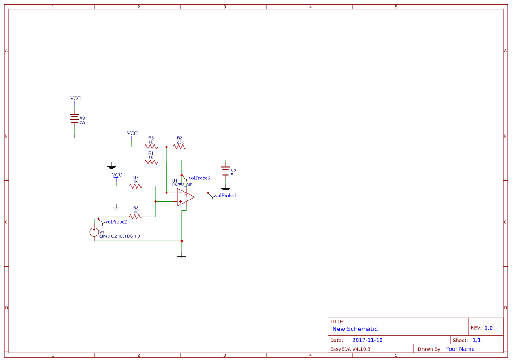Select the 22k resistor R2 symbol

(x=180, y=148)
